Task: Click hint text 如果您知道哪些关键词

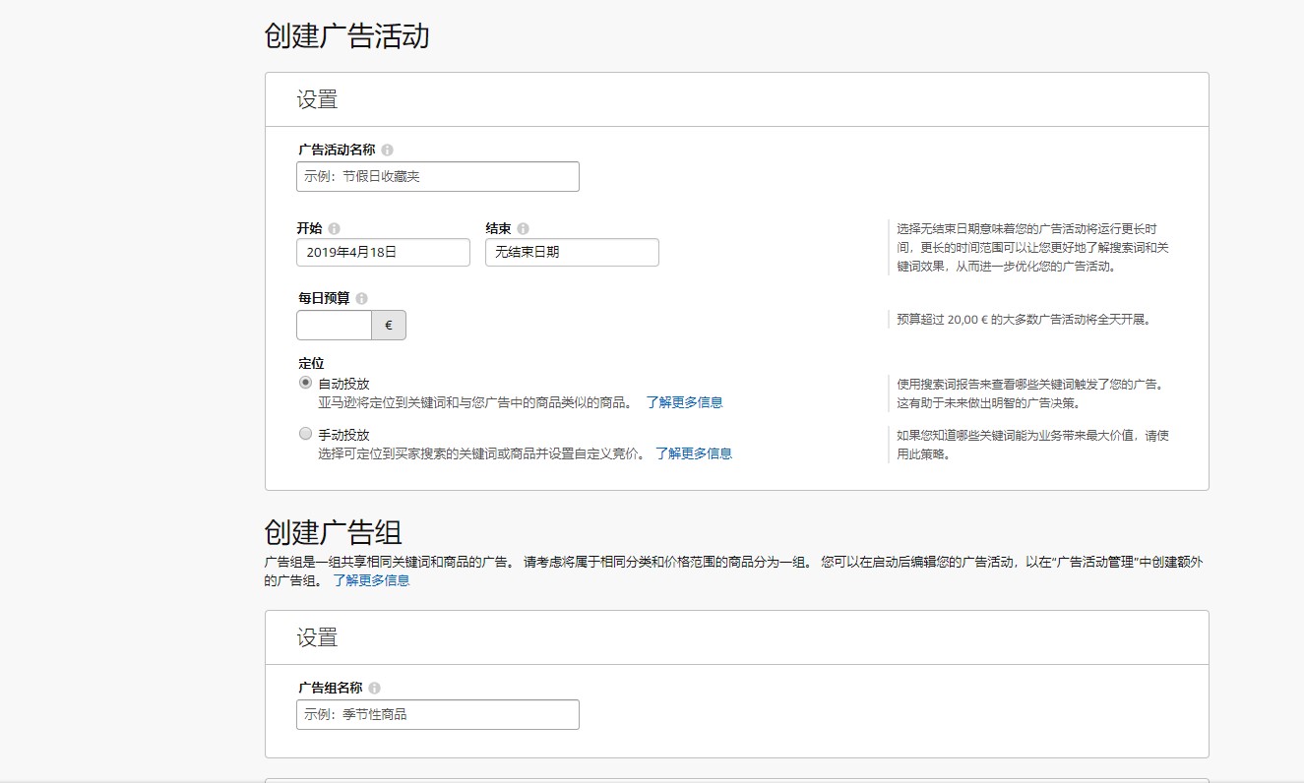Action: (x=1033, y=445)
